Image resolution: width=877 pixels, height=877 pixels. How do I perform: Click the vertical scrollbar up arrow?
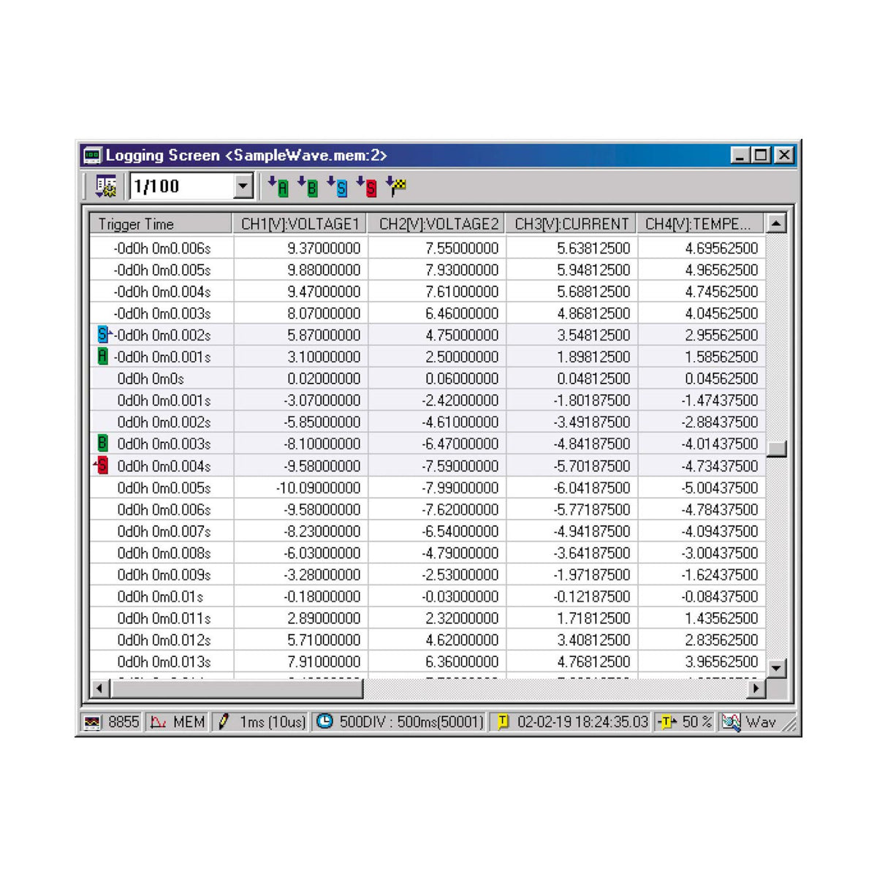pyautogui.click(x=776, y=224)
